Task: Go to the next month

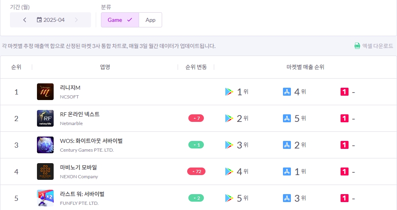Action: click(x=76, y=20)
